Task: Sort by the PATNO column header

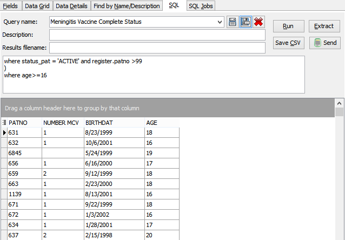Action: (24, 123)
